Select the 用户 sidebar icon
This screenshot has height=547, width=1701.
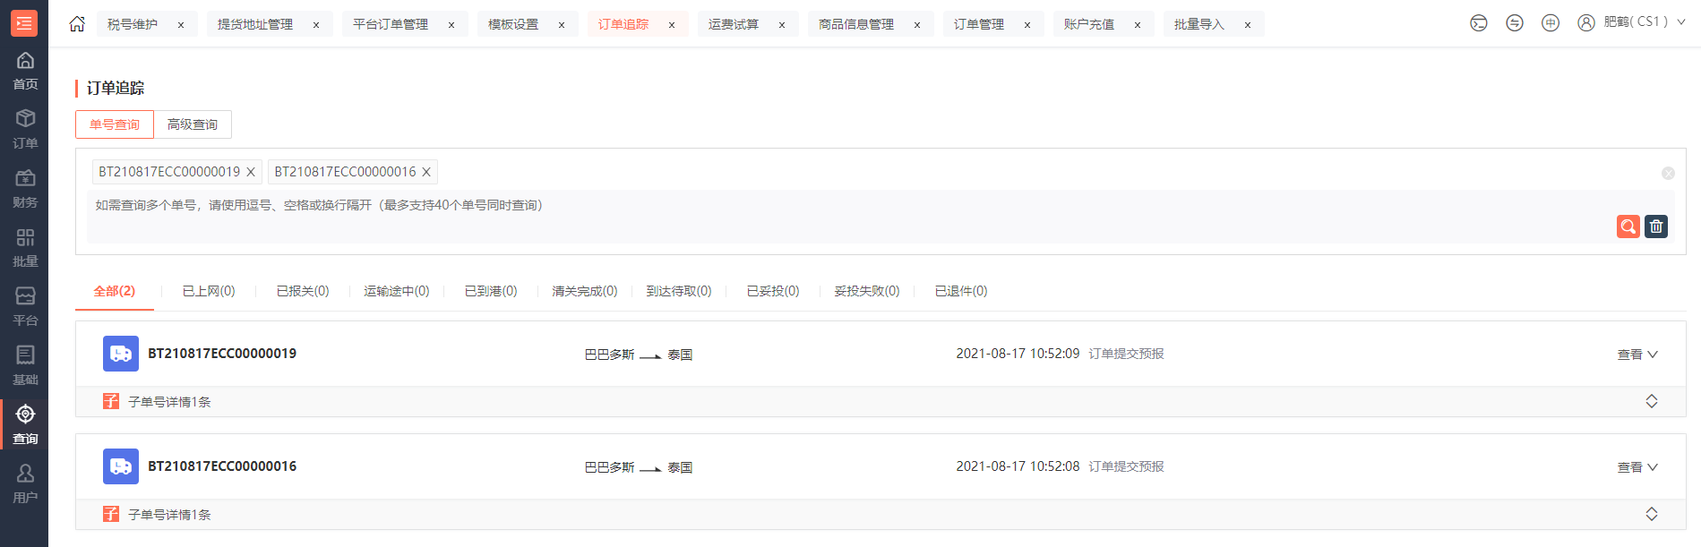(25, 483)
